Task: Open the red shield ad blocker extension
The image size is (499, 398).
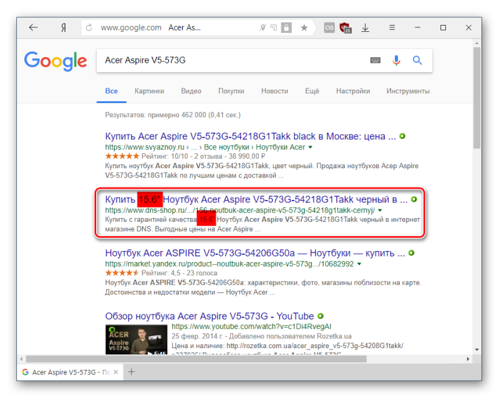Action: coord(346,28)
